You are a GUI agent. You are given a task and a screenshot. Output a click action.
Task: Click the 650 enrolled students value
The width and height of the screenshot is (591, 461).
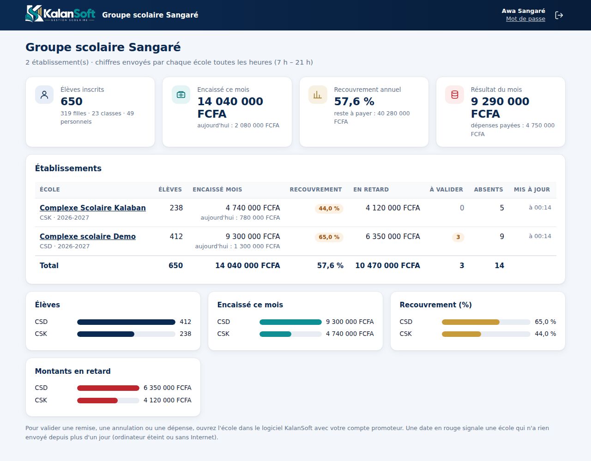click(72, 102)
